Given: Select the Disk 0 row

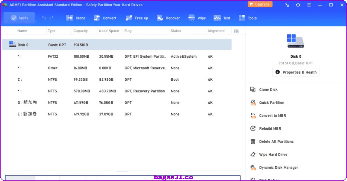Looking at the screenshot, I should coord(117,45).
